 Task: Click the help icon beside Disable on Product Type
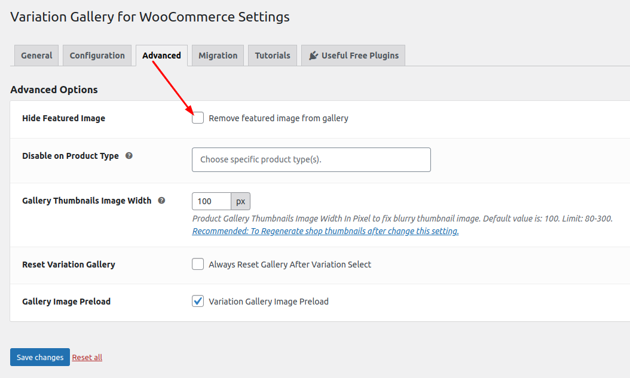(129, 156)
